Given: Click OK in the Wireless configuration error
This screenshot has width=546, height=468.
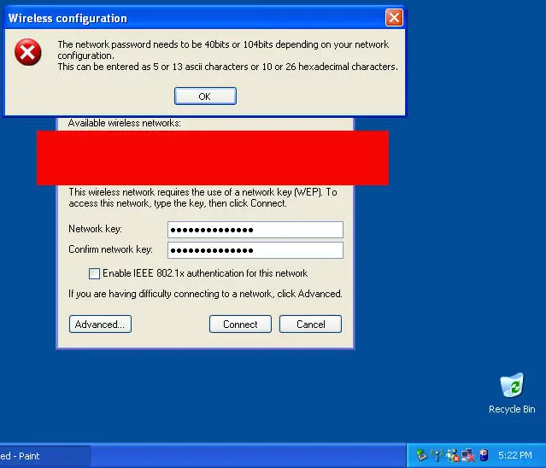Looking at the screenshot, I should (205, 97).
